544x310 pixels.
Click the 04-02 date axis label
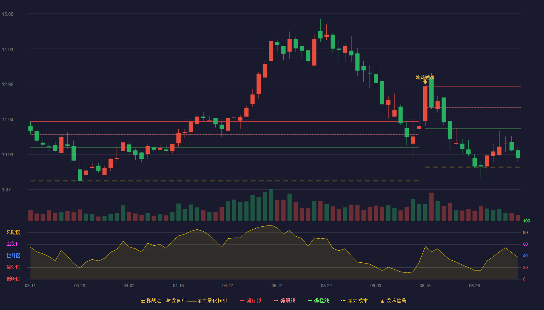click(129, 286)
